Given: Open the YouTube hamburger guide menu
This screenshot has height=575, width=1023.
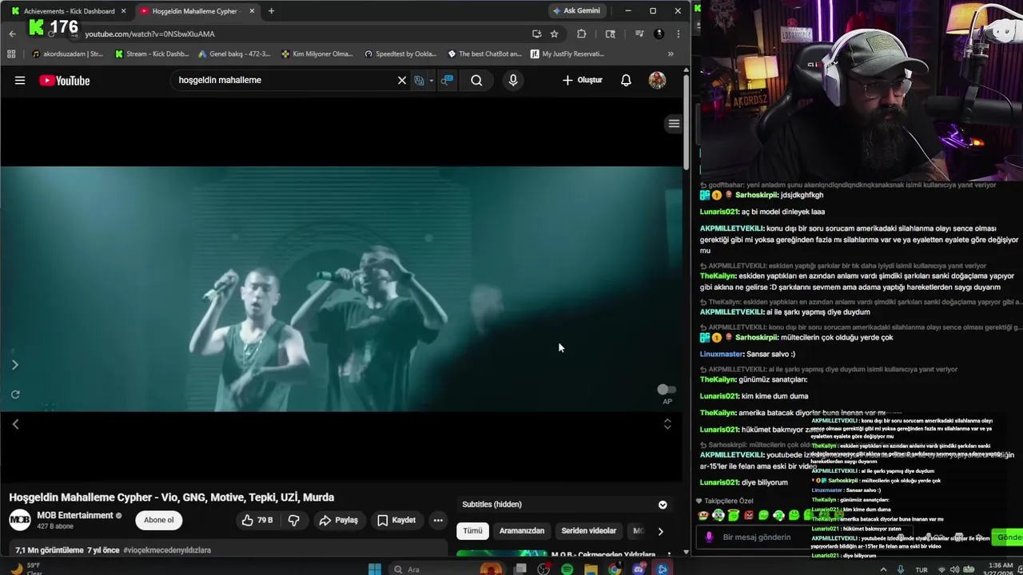Looking at the screenshot, I should pyautogui.click(x=20, y=80).
